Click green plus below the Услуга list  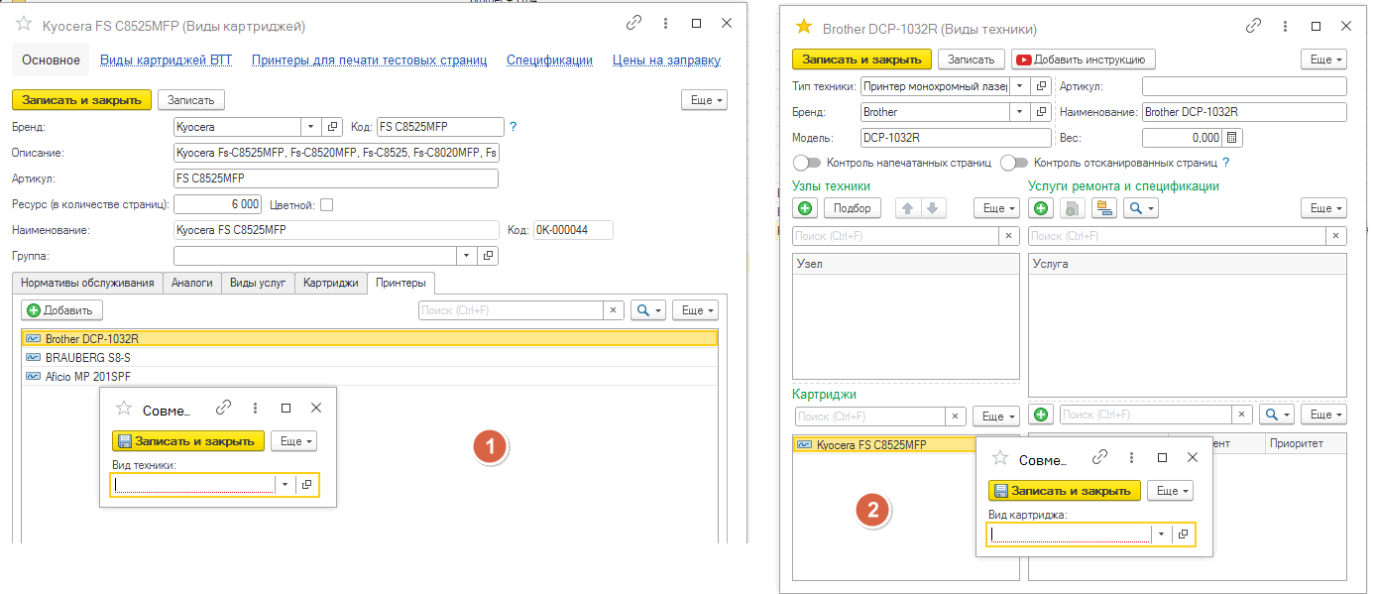tap(1041, 415)
